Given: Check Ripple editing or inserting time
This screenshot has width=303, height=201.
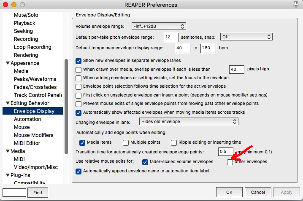Looking at the screenshot, I should [174, 143].
